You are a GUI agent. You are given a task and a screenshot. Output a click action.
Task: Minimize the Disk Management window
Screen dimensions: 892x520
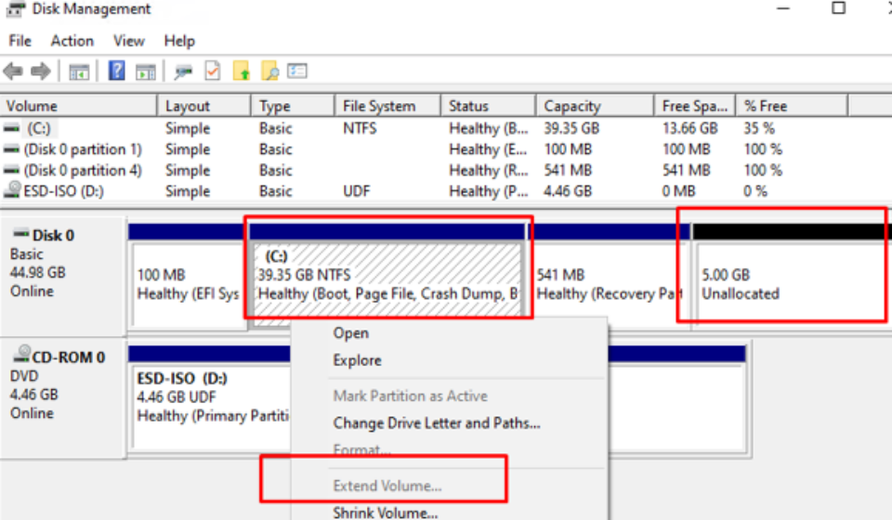point(783,8)
